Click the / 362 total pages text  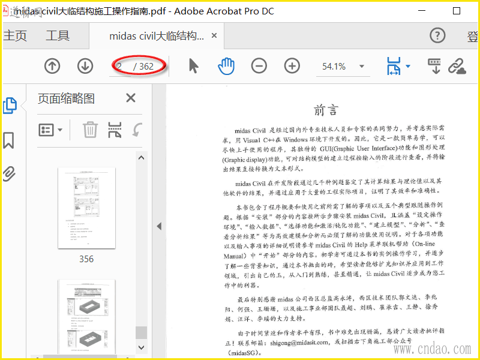143,67
